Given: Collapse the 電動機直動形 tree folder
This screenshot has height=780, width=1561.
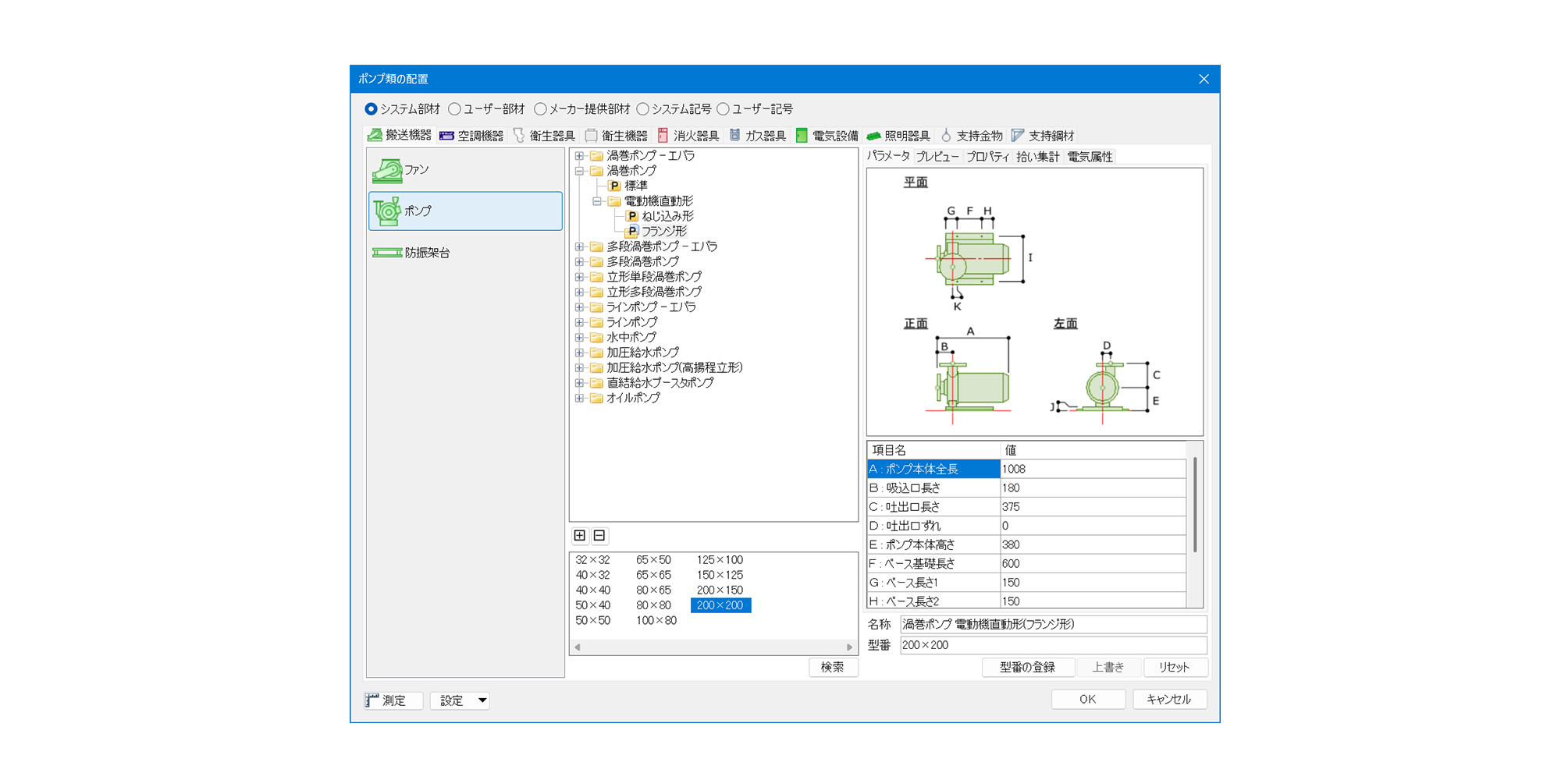Looking at the screenshot, I should coord(597,201).
